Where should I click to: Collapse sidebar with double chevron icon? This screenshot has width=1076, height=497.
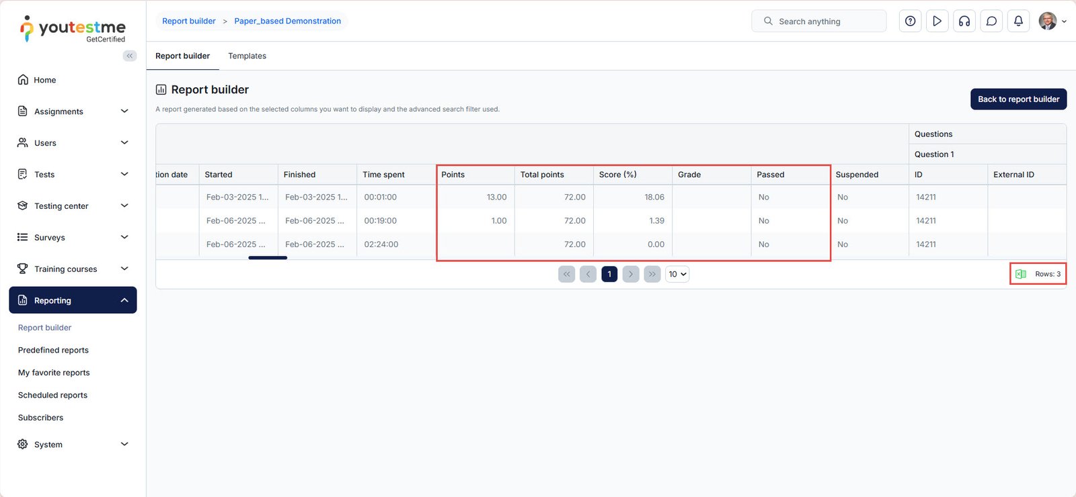[130, 56]
